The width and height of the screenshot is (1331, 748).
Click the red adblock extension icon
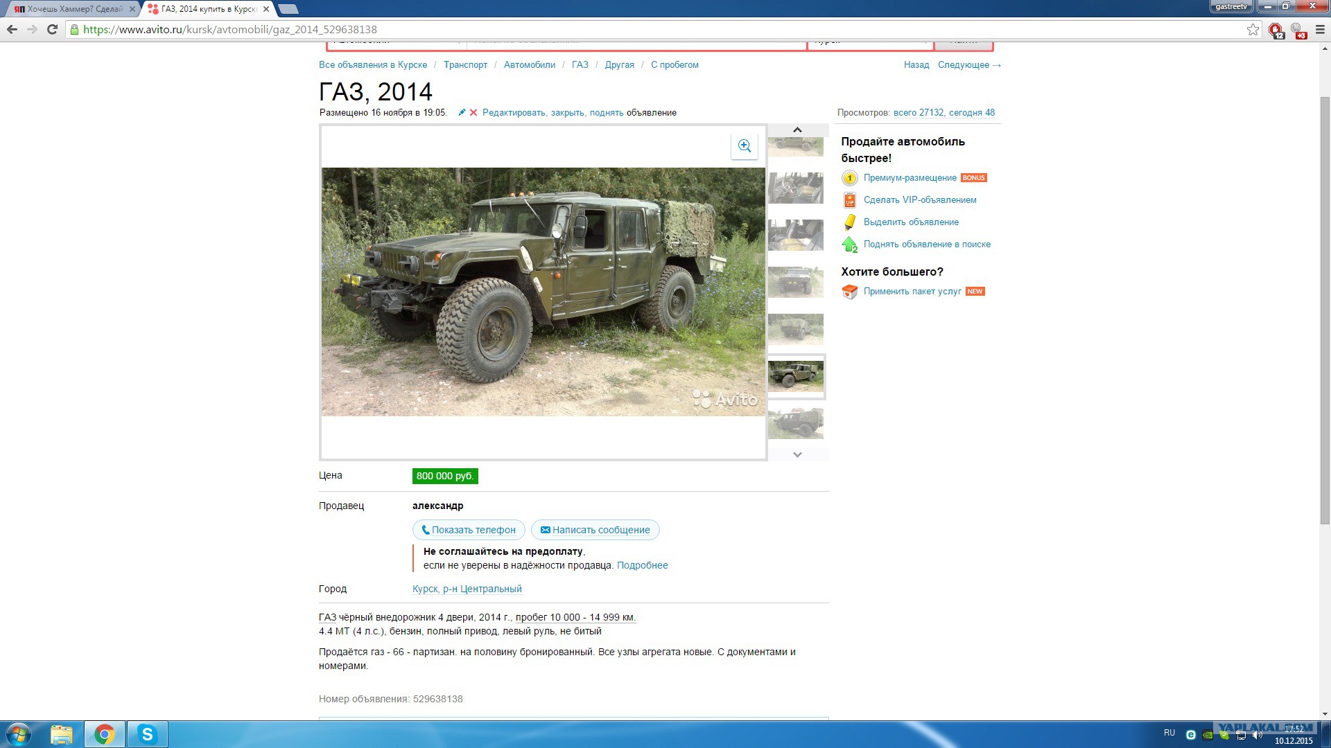[x=1276, y=30]
